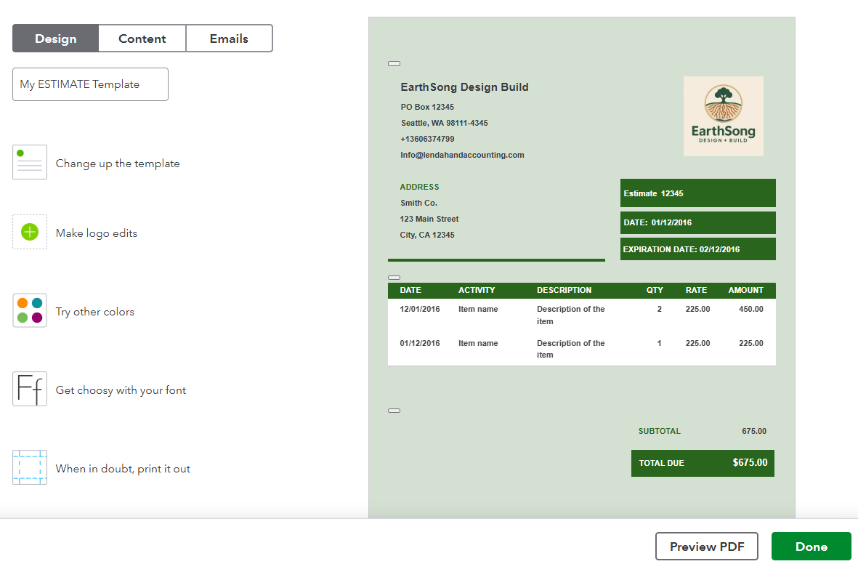Image resolution: width=858 pixels, height=564 pixels.
Task: Click the Ff font icon
Action: (x=30, y=389)
